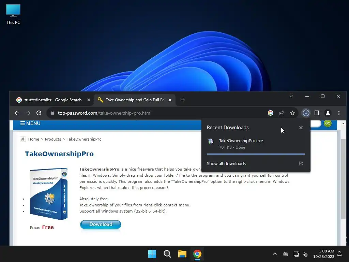Image resolution: width=349 pixels, height=262 pixels.
Task: Open File Explorer from taskbar
Action: 182,254
